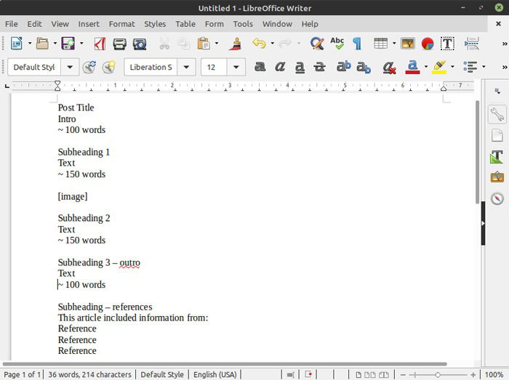This screenshot has height=380, width=509.
Task: Toggle formatting marks (pilcrow)
Action: [357, 44]
